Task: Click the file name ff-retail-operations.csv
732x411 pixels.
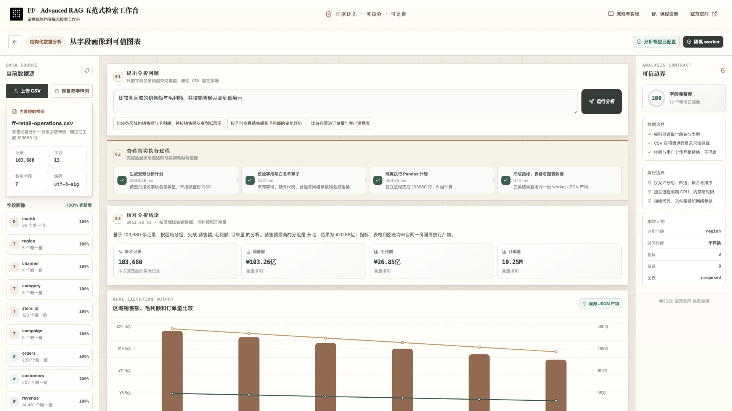Action: coord(42,123)
